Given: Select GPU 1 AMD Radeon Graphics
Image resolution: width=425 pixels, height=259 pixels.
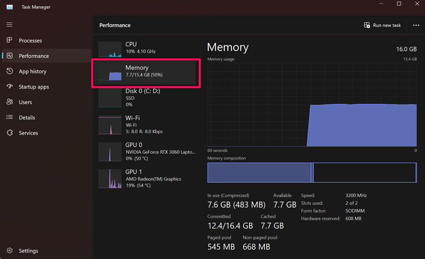Looking at the screenshot, I should [146, 178].
